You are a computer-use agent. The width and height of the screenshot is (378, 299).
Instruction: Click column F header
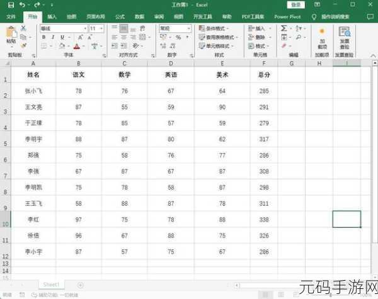(x=264, y=64)
